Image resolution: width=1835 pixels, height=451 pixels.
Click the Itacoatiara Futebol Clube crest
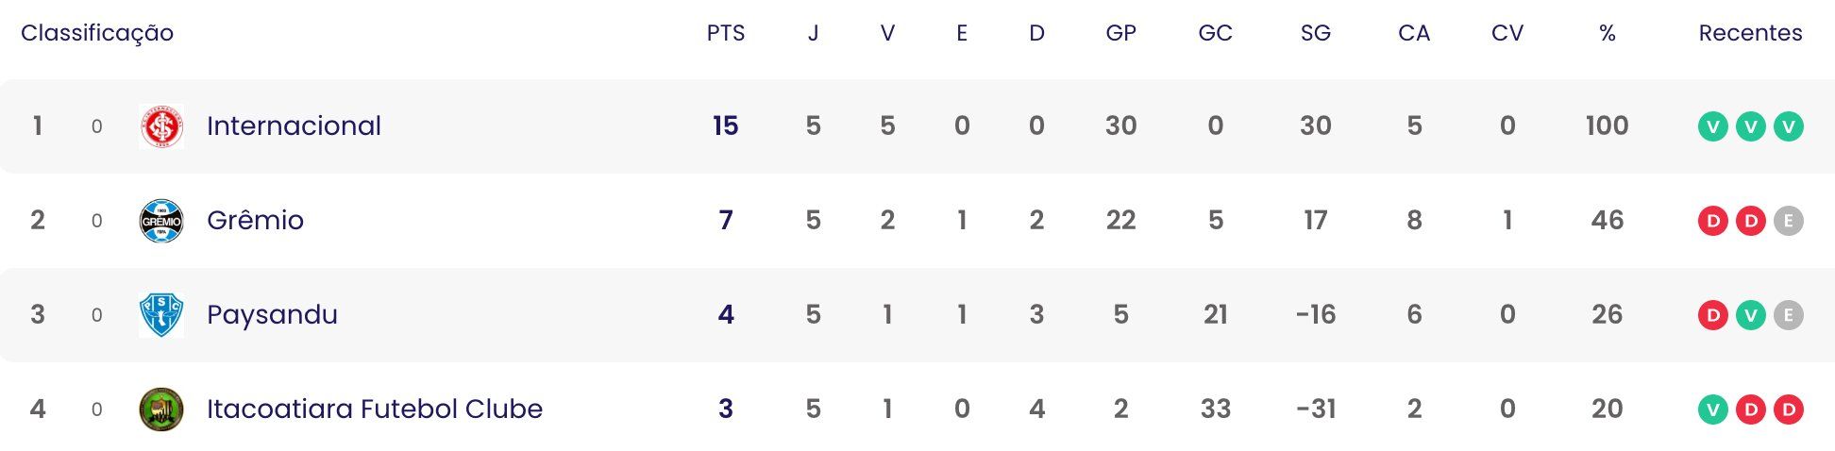[x=161, y=409]
